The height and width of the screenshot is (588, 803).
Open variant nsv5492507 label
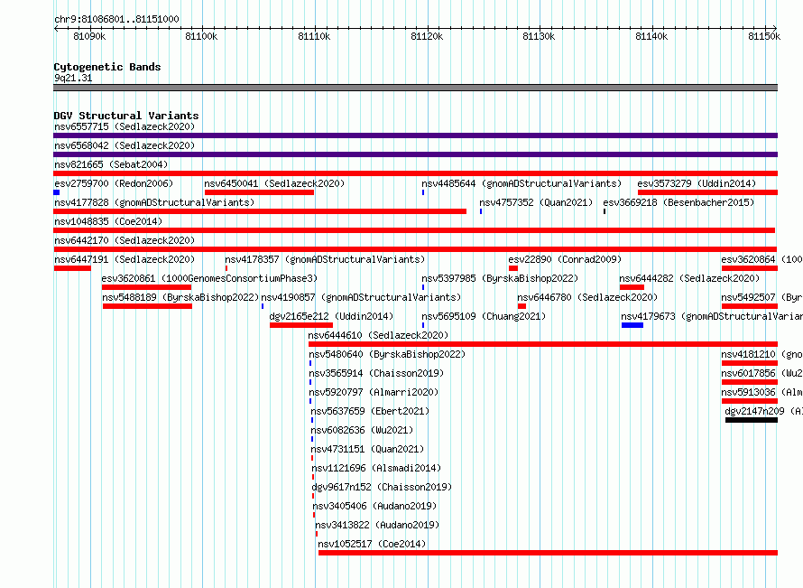click(x=762, y=297)
